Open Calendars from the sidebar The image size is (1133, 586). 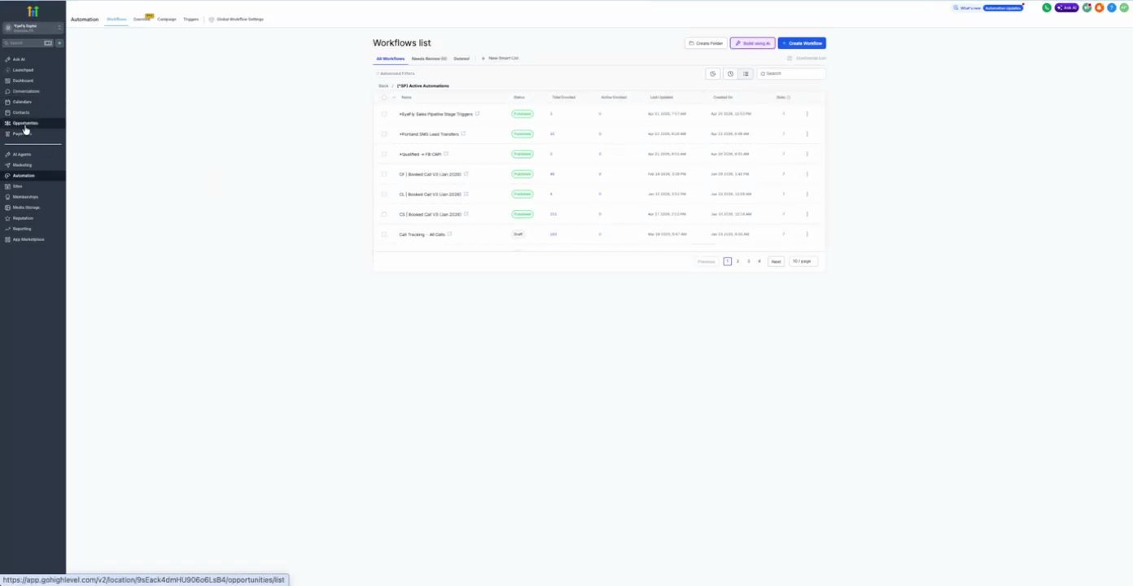pyautogui.click(x=22, y=102)
